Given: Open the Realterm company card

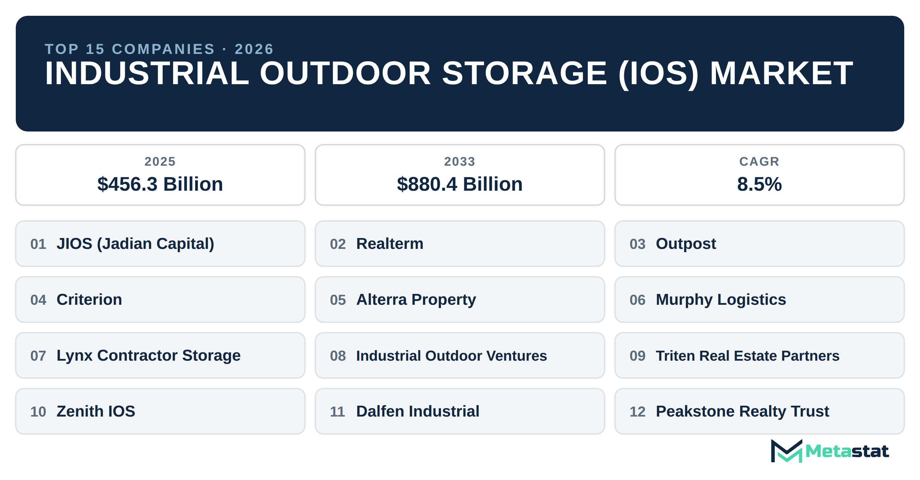Looking at the screenshot, I should point(460,244).
